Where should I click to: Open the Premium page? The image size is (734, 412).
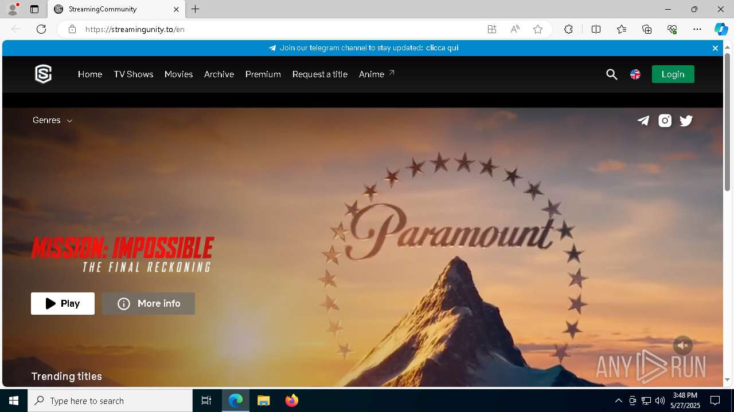tap(263, 74)
